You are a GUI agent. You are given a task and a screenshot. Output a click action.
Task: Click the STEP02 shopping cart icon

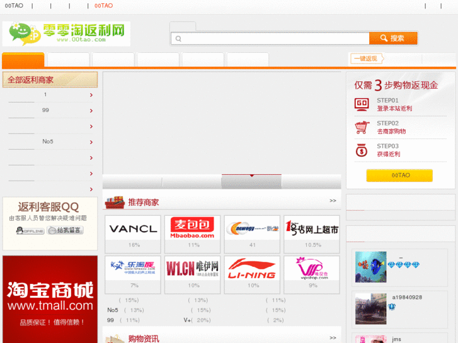(362, 128)
